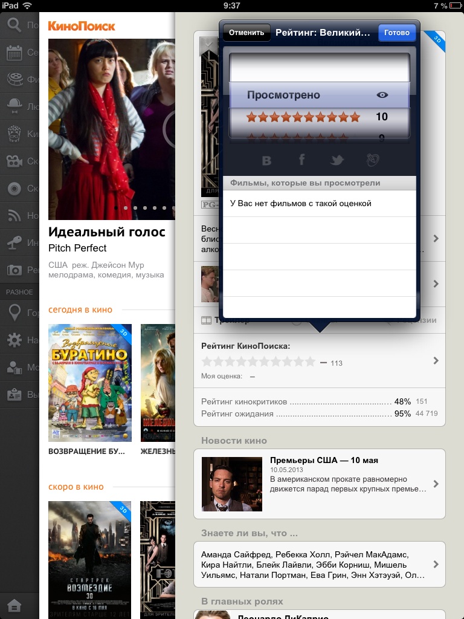Tap the RSS news feed icon
This screenshot has height=619, width=464.
click(13, 215)
